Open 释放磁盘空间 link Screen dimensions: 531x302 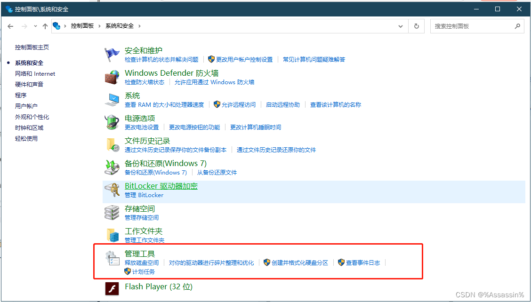coord(142,263)
